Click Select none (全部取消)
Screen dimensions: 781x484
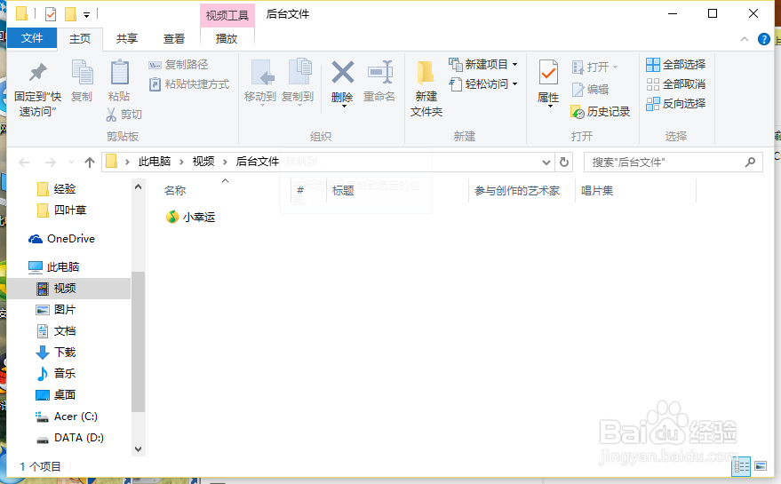[676, 84]
